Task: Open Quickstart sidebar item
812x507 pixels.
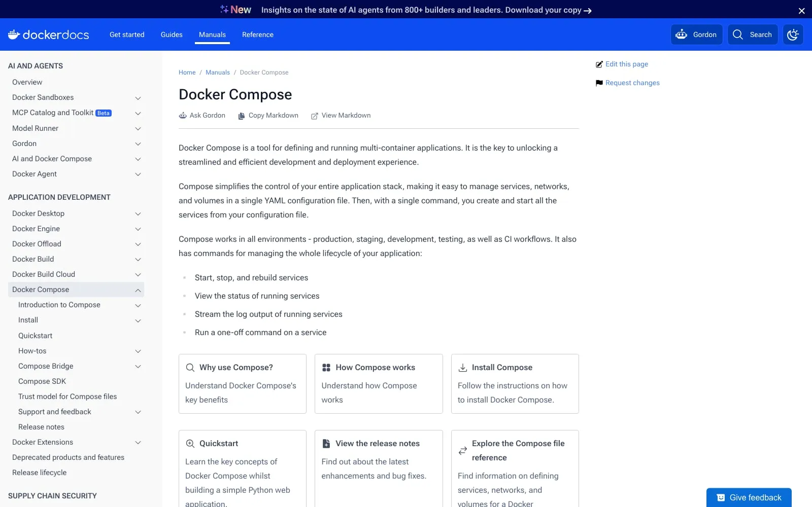Action: click(x=36, y=336)
